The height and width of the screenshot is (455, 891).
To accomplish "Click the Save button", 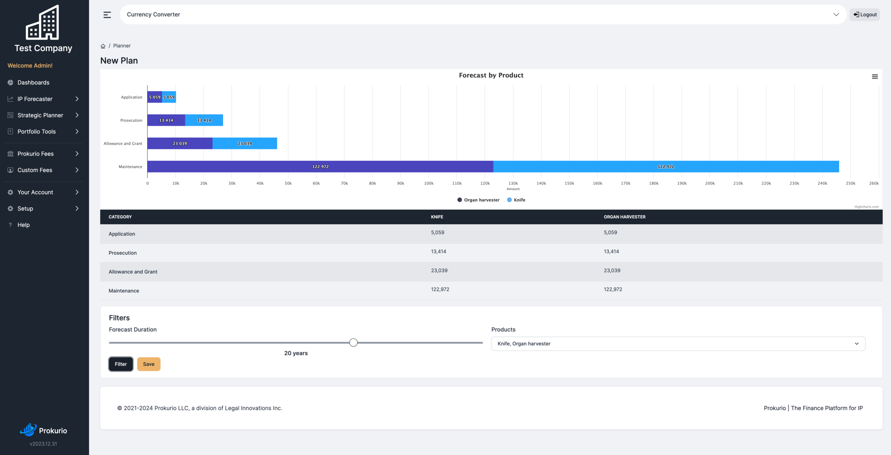I will point(149,364).
